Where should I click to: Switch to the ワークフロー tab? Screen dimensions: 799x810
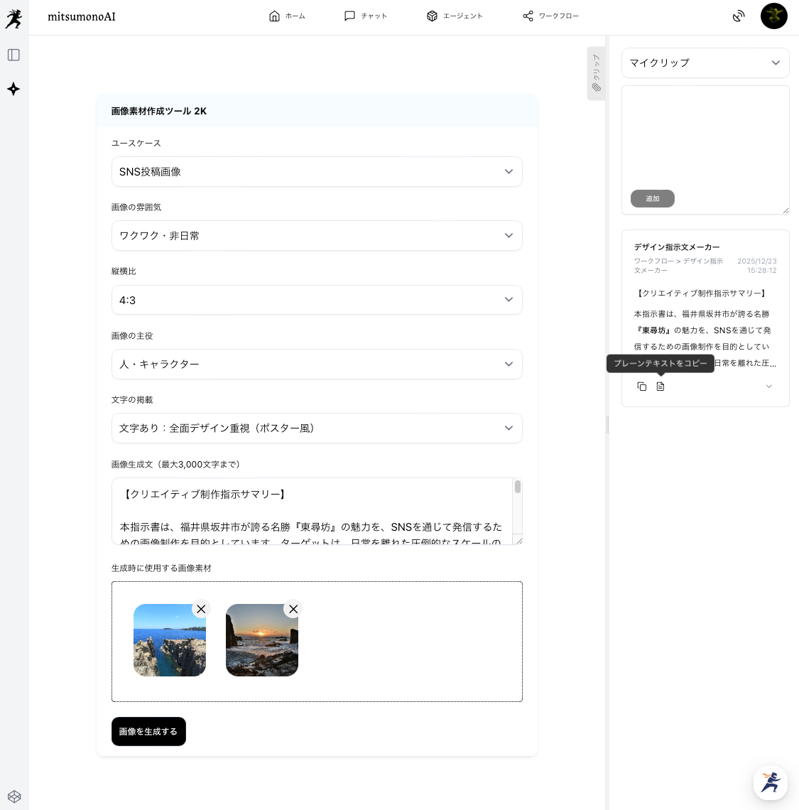click(550, 16)
